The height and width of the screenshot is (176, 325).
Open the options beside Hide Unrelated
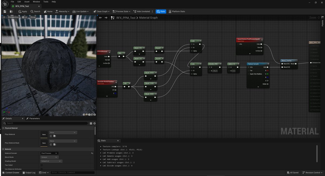[x=152, y=11]
